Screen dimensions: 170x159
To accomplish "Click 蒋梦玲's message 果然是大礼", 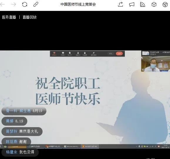I will click(22, 132).
